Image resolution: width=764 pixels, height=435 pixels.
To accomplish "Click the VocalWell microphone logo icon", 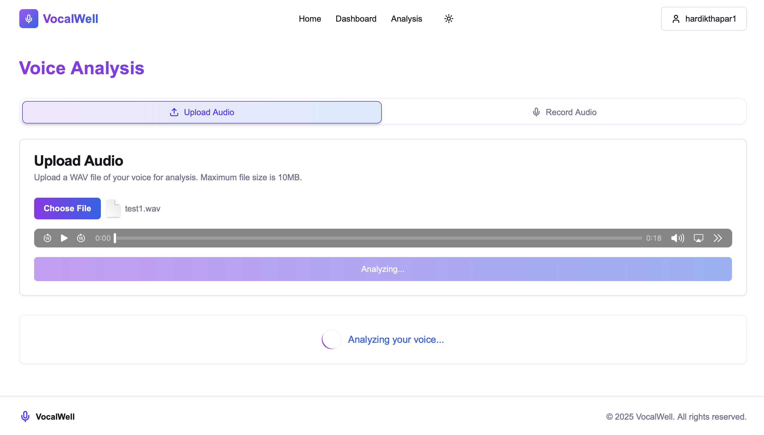I will pos(29,18).
